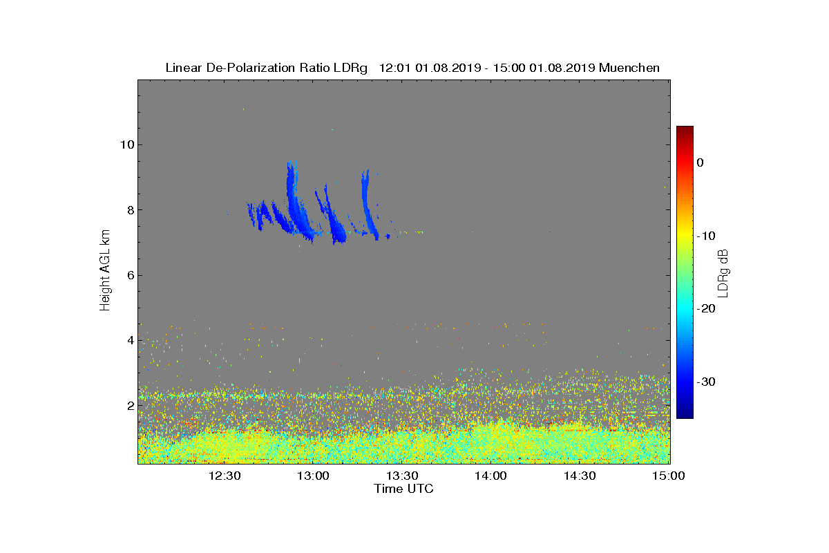Screen dimensions: 829x553
Task: Click the colorbar value -10 label
Action: 705,236
